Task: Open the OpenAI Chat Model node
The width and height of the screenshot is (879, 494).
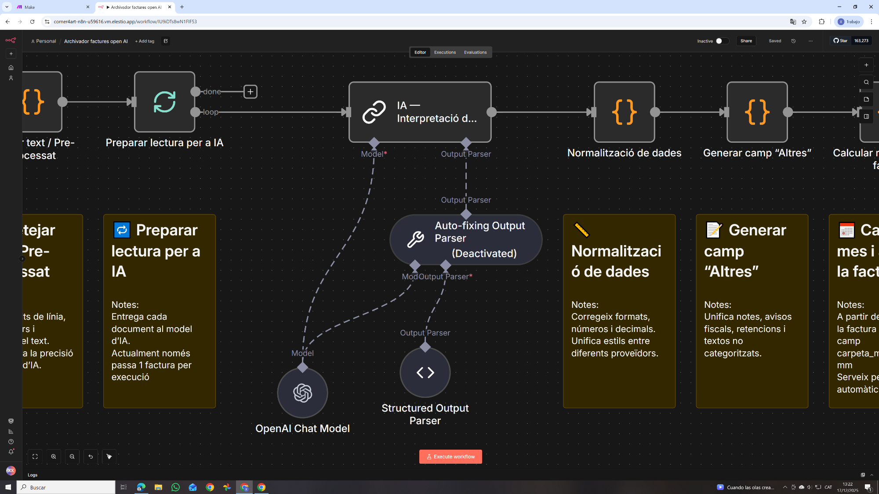Action: click(302, 393)
